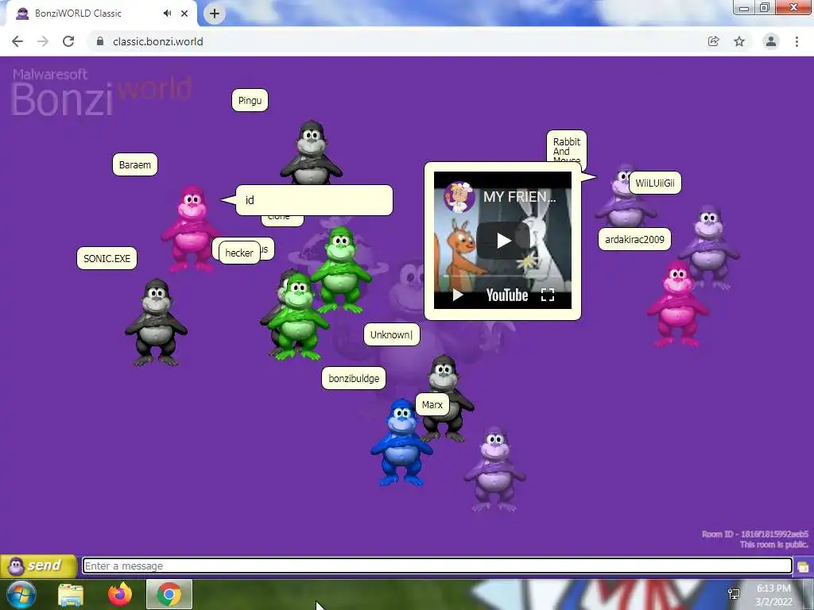Click the Enter a message field

point(437,566)
